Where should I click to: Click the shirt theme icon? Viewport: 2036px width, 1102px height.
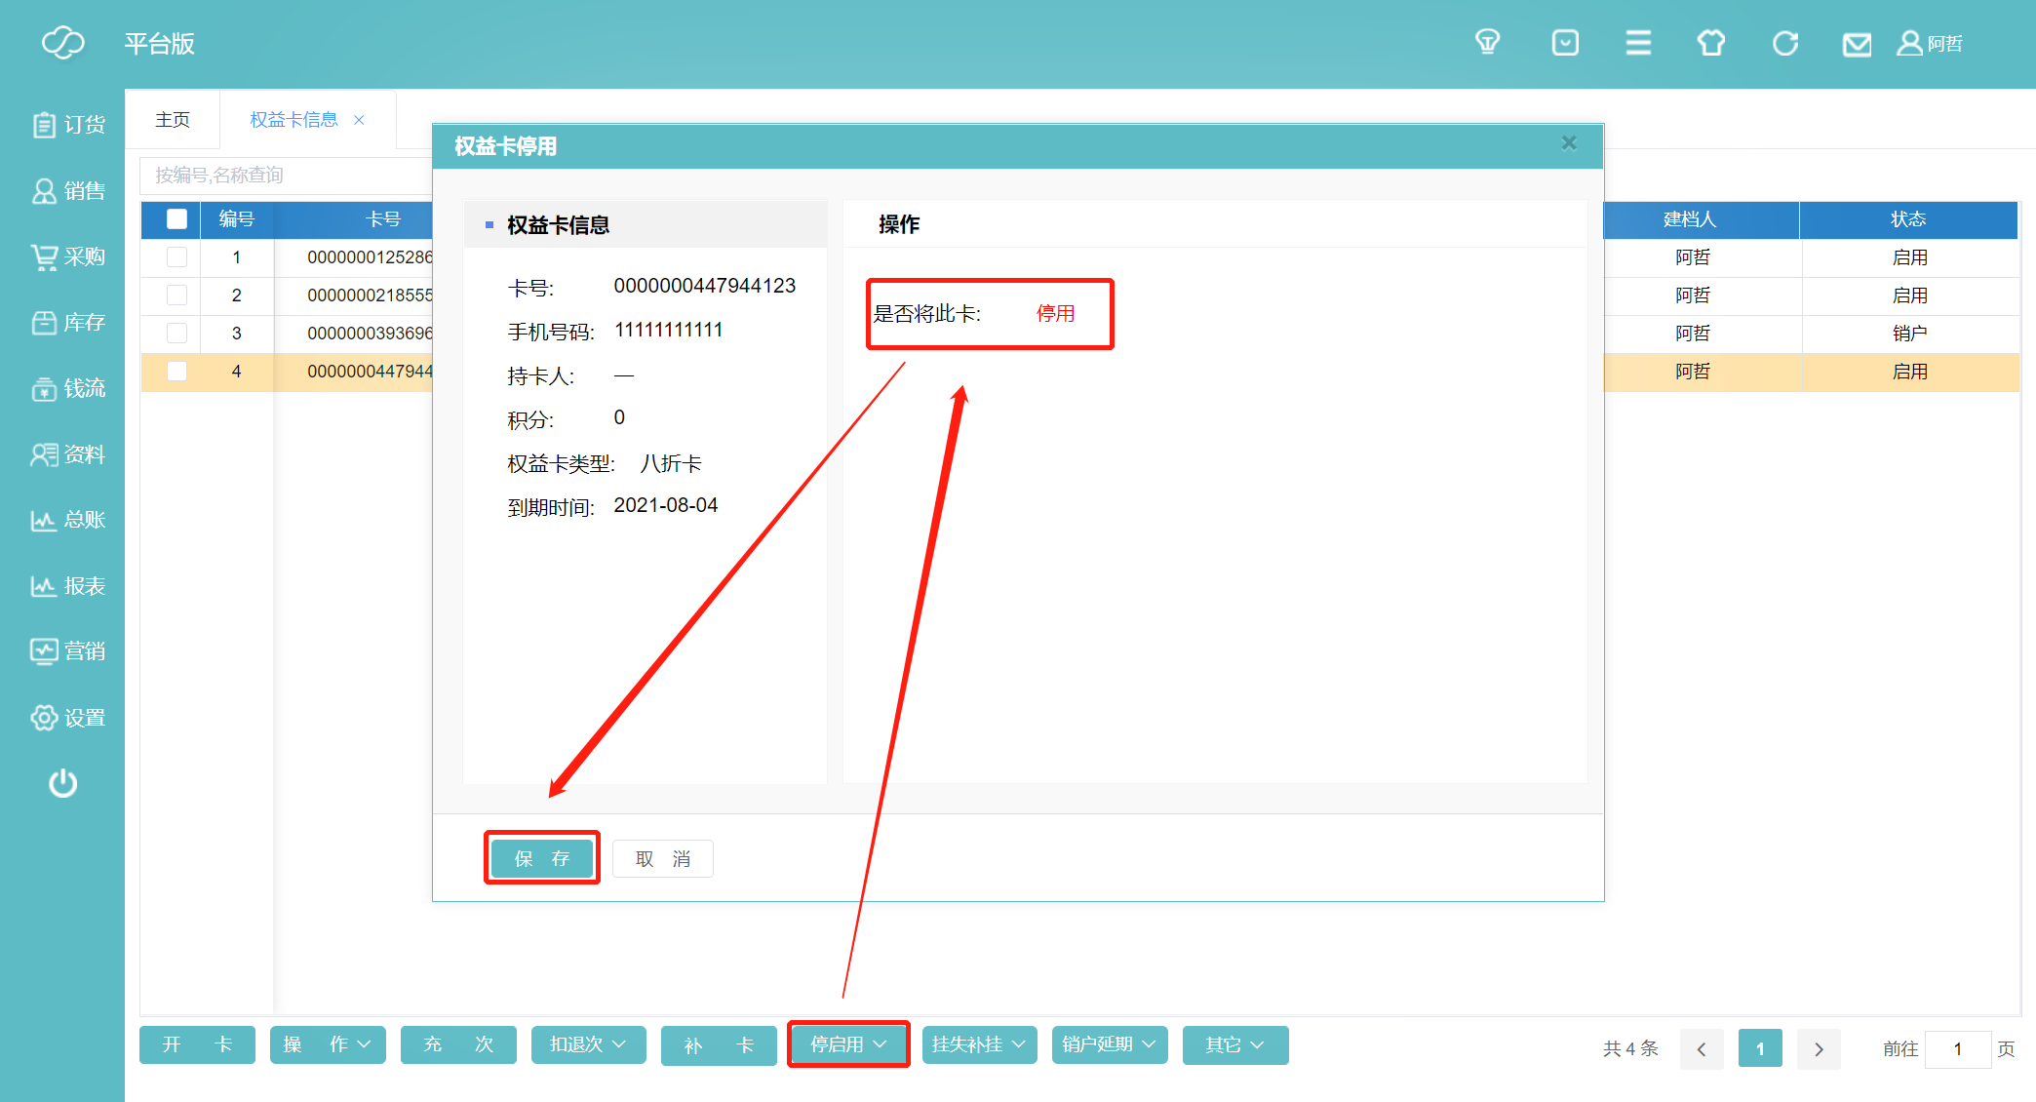point(1710,43)
